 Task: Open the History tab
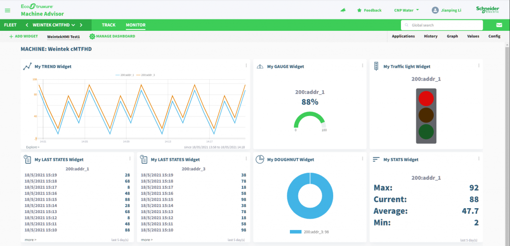coord(431,36)
